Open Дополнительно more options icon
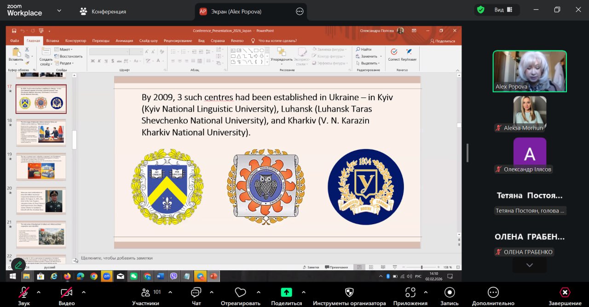The image size is (589, 307). 493,293
